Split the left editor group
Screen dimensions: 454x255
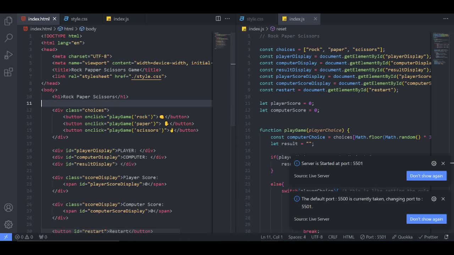(x=218, y=19)
